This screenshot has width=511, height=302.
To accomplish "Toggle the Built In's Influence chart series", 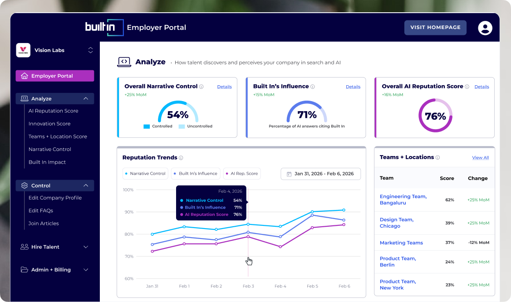I will (x=196, y=174).
